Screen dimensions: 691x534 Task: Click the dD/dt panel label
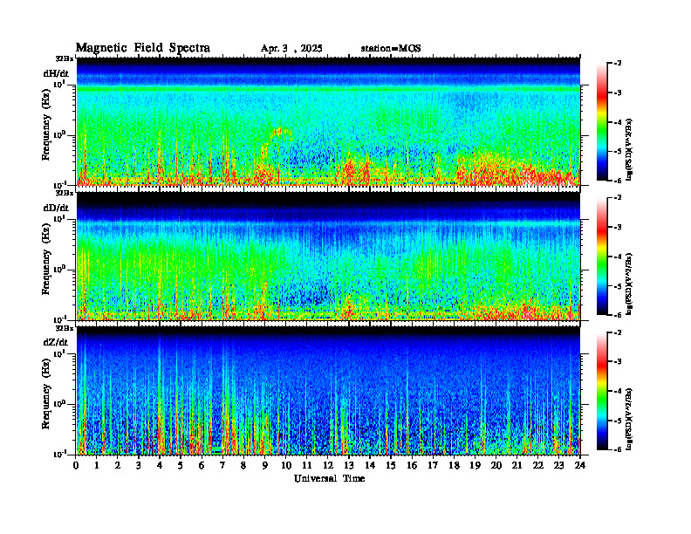click(x=56, y=208)
